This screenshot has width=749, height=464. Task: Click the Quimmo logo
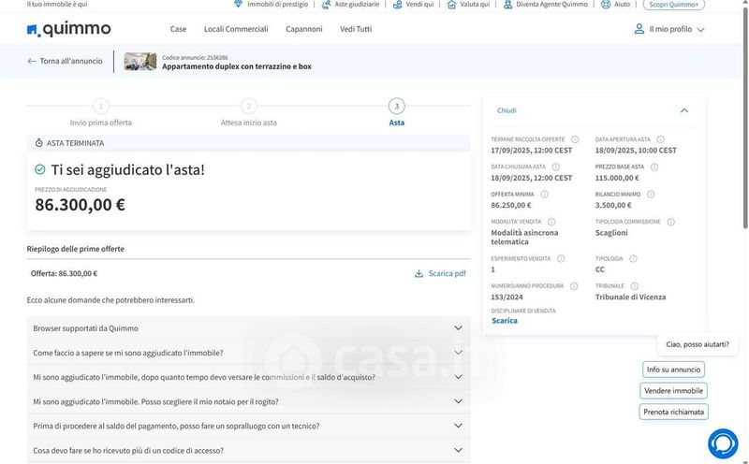coord(68,29)
